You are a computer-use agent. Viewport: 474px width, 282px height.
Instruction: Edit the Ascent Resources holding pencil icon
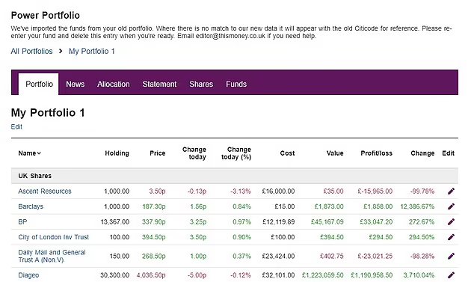(x=451, y=191)
